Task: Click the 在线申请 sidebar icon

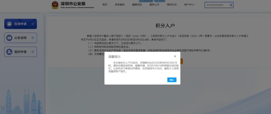Action: (10, 24)
